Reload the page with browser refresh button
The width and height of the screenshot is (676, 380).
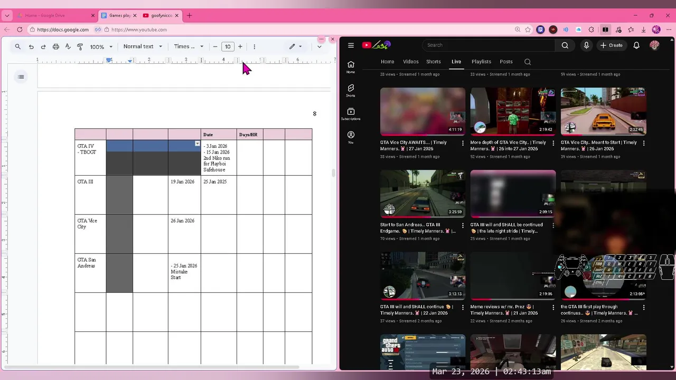click(20, 30)
